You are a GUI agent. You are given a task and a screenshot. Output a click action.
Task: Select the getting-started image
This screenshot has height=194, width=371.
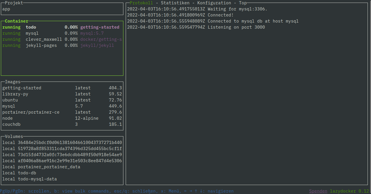[x=22, y=88]
